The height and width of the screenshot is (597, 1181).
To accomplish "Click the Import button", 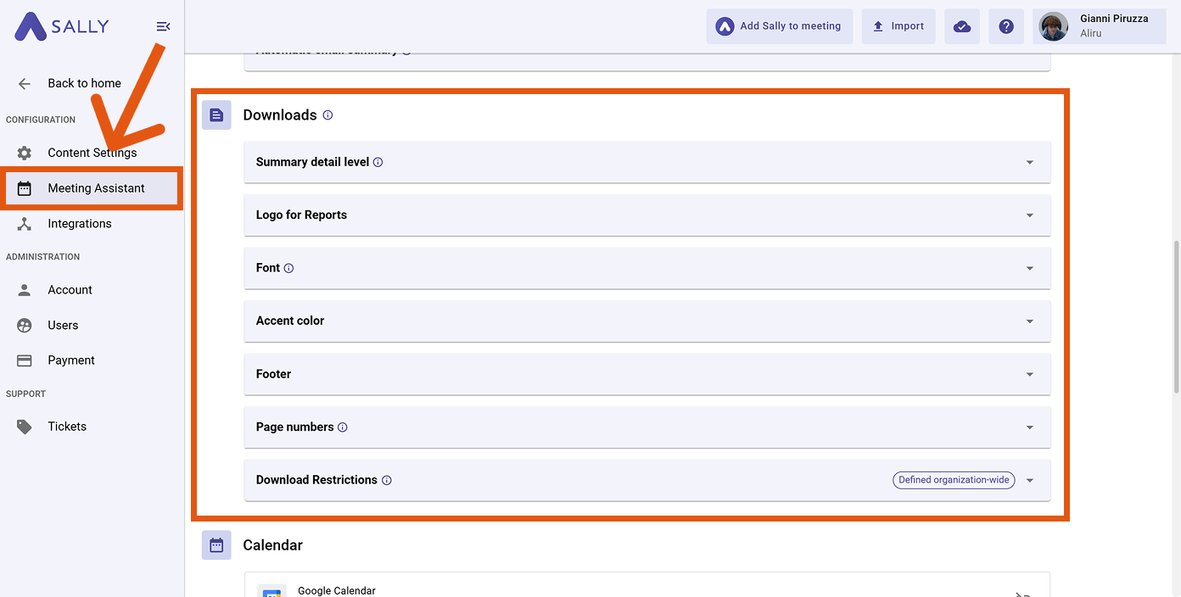I will point(898,26).
